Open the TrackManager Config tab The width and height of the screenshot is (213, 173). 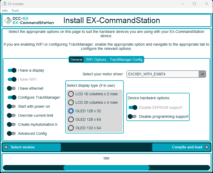coord(126,59)
